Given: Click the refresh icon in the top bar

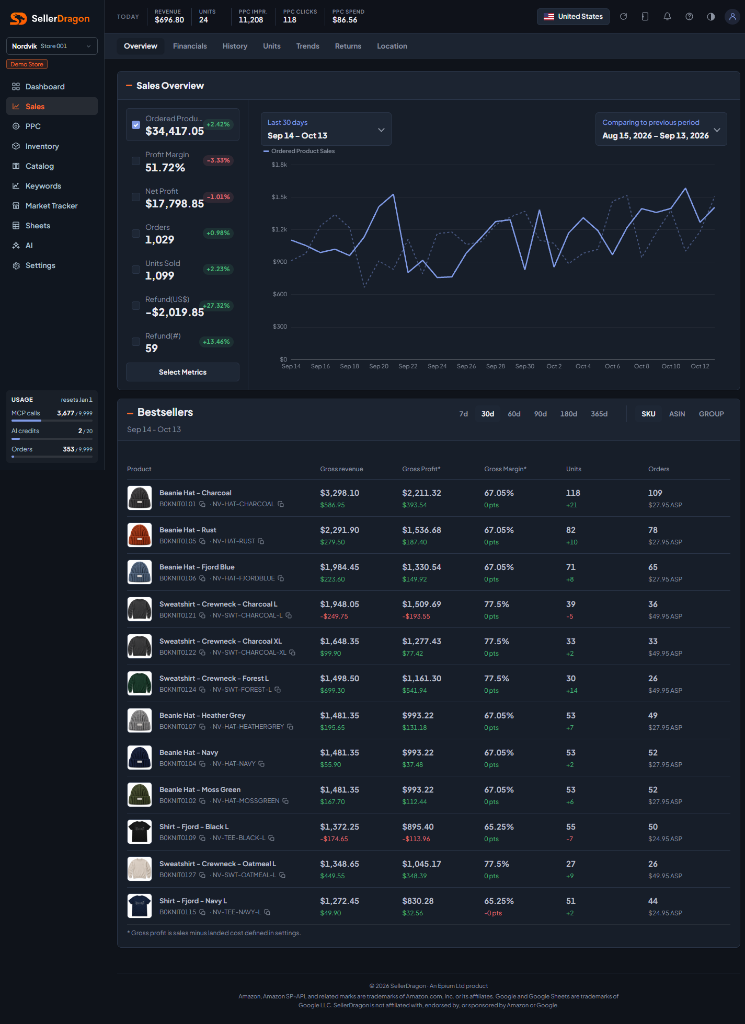Looking at the screenshot, I should click(623, 17).
